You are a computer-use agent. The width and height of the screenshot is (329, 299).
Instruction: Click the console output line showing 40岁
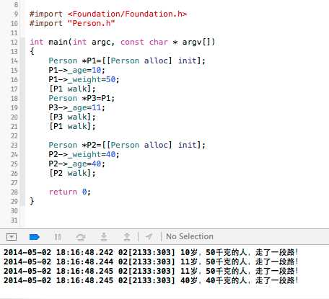pyautogui.click(x=151, y=280)
